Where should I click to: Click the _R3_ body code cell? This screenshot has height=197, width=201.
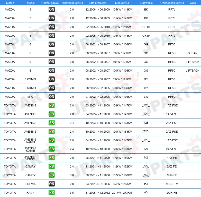[146, 184]
